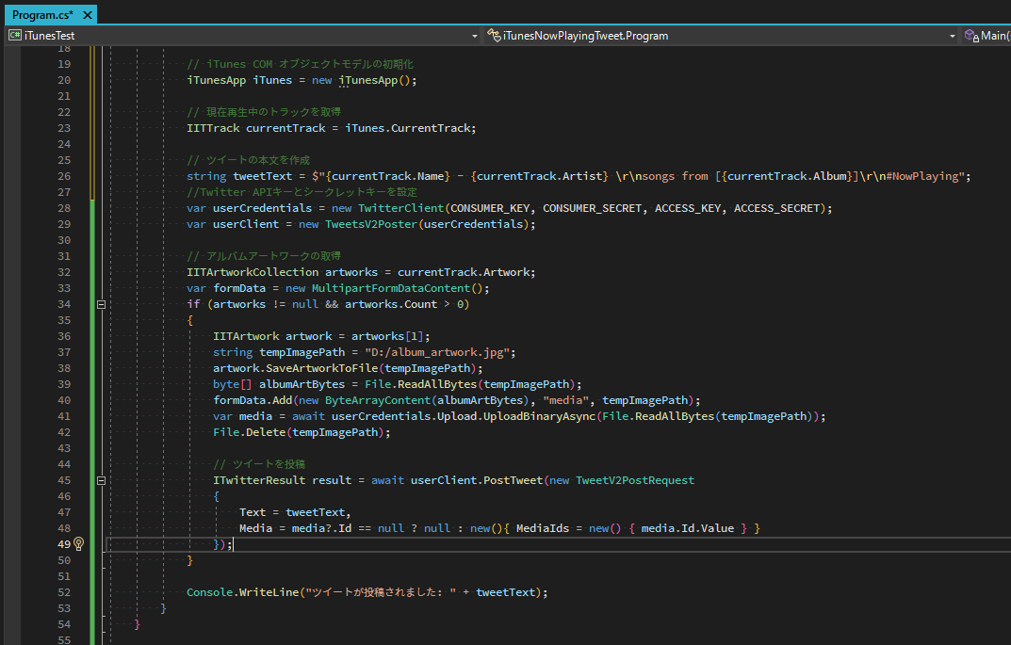The height and width of the screenshot is (645, 1011).
Task: Click the class icon beside iTunesNowPlayingTweet.Program
Action: point(494,36)
